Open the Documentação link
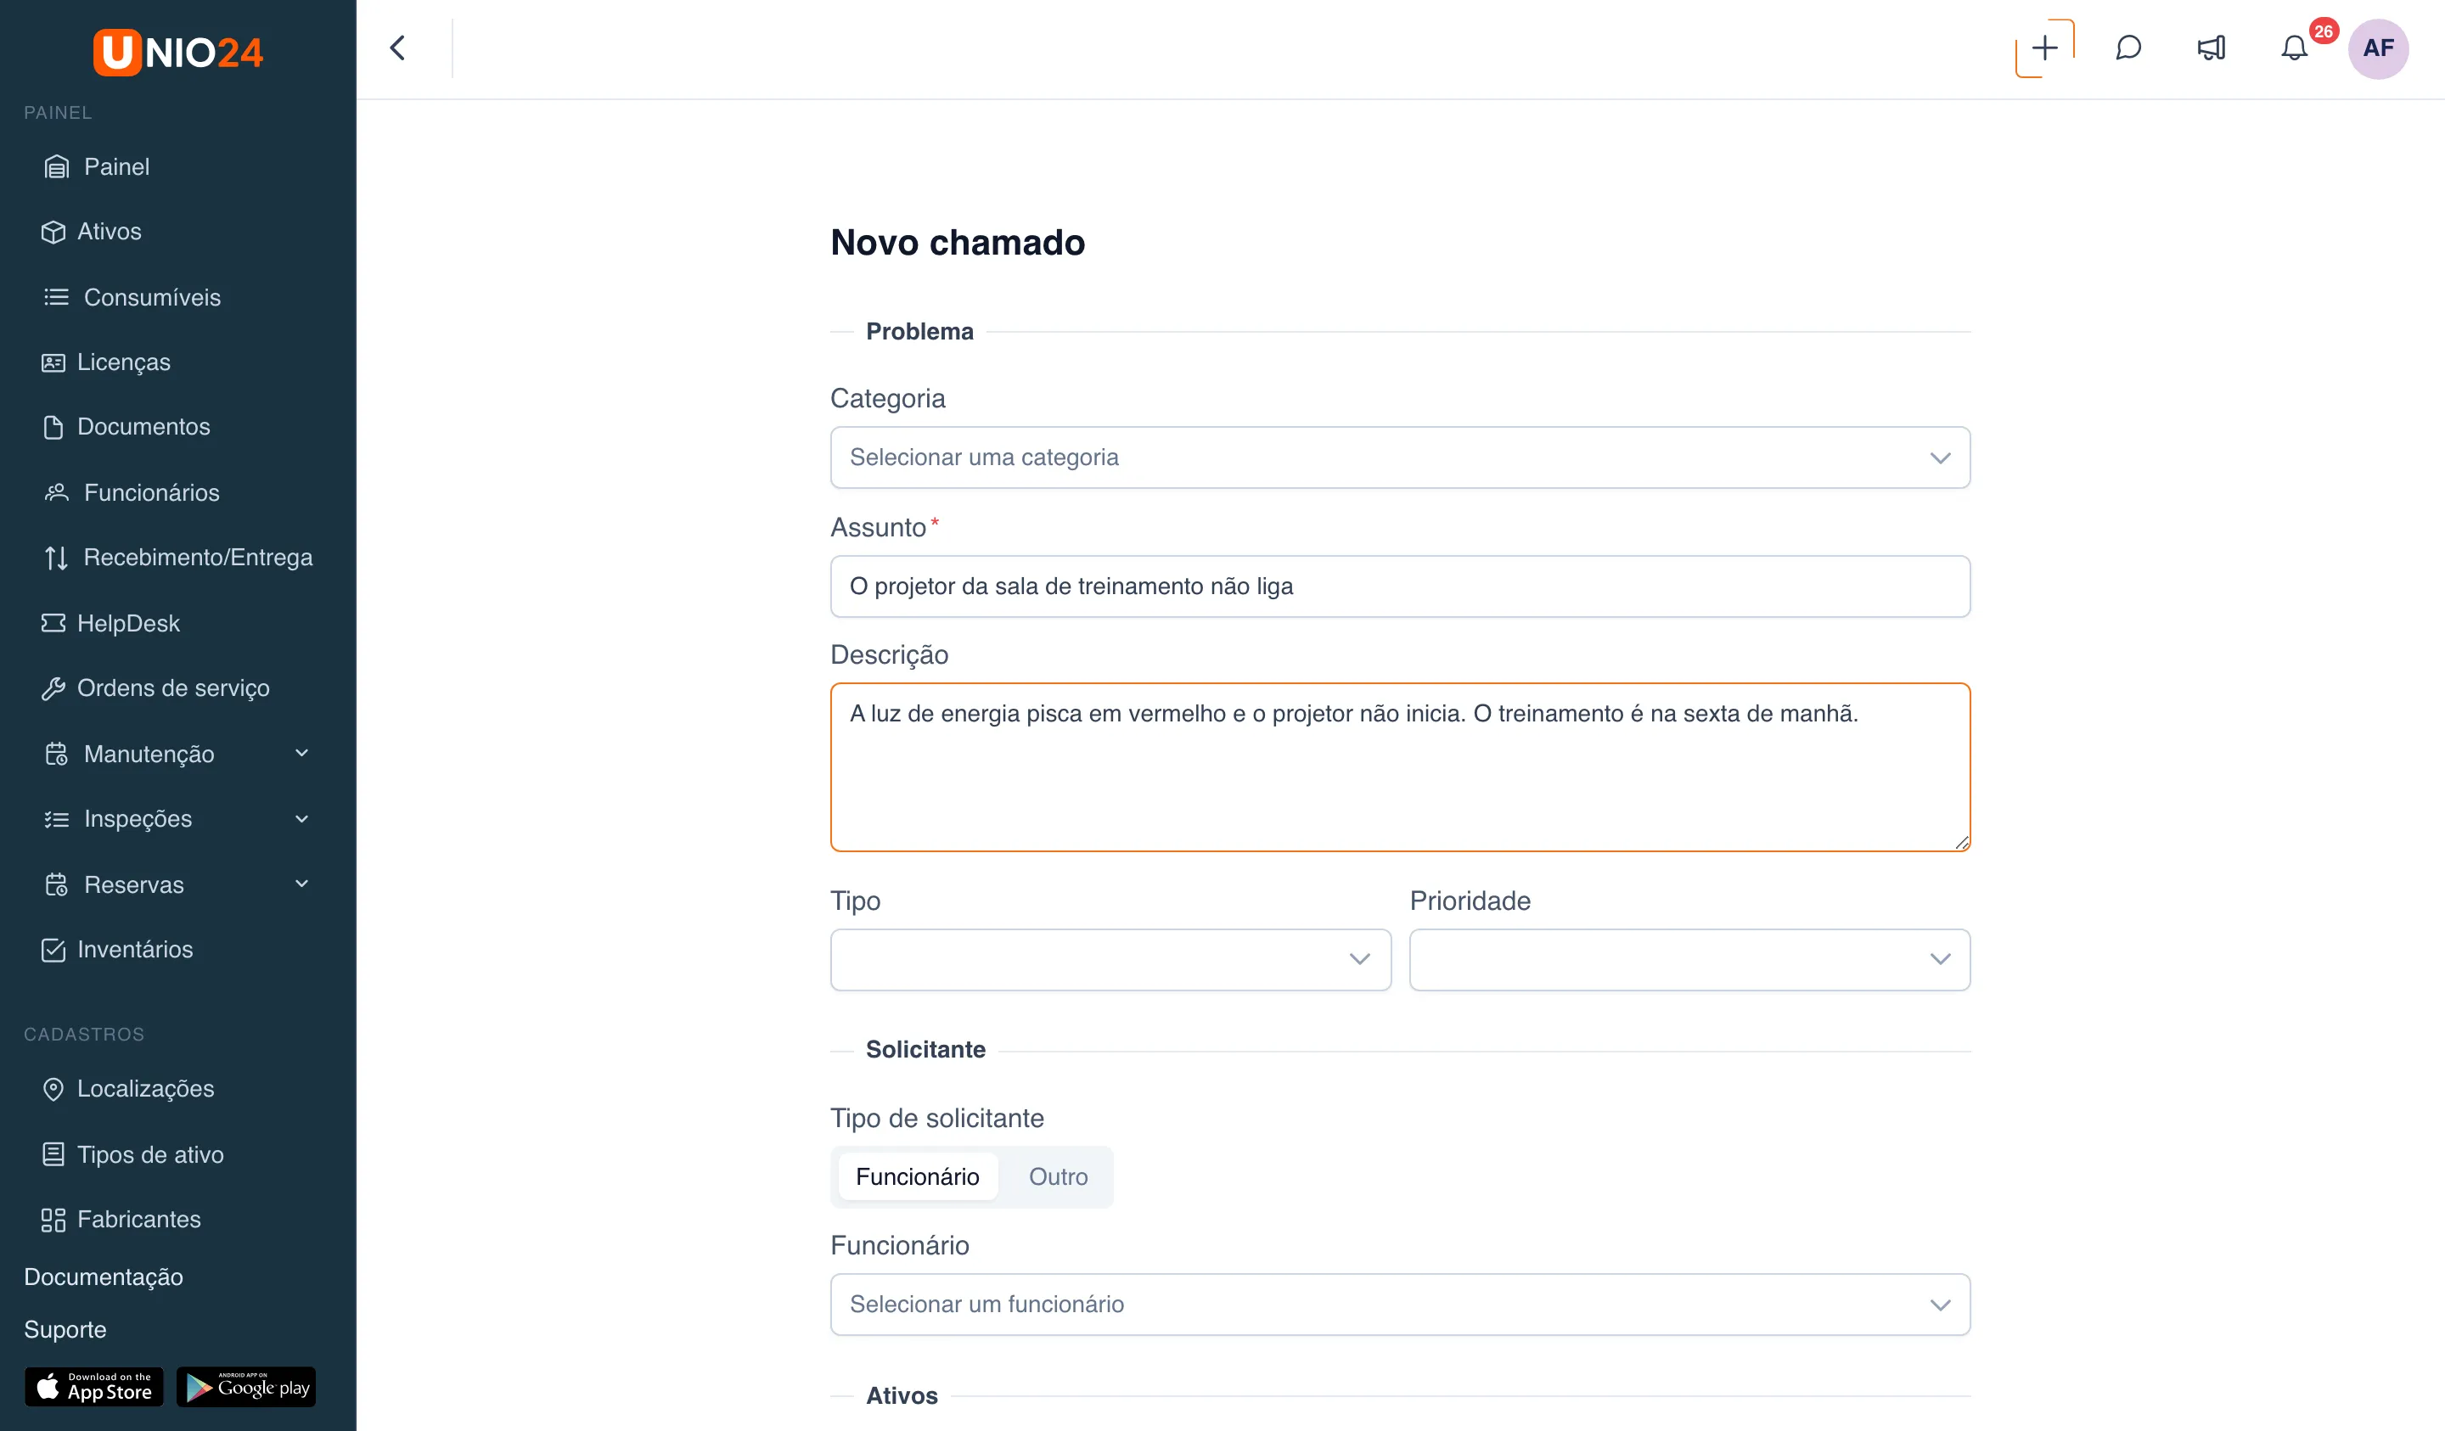Viewport: 2445px width, 1431px height. [x=104, y=1277]
